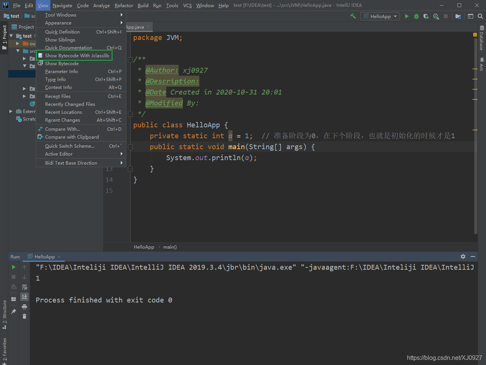Click HelloApp breadcrumb below editor
Screen dimensions: 486x365
[144, 247]
